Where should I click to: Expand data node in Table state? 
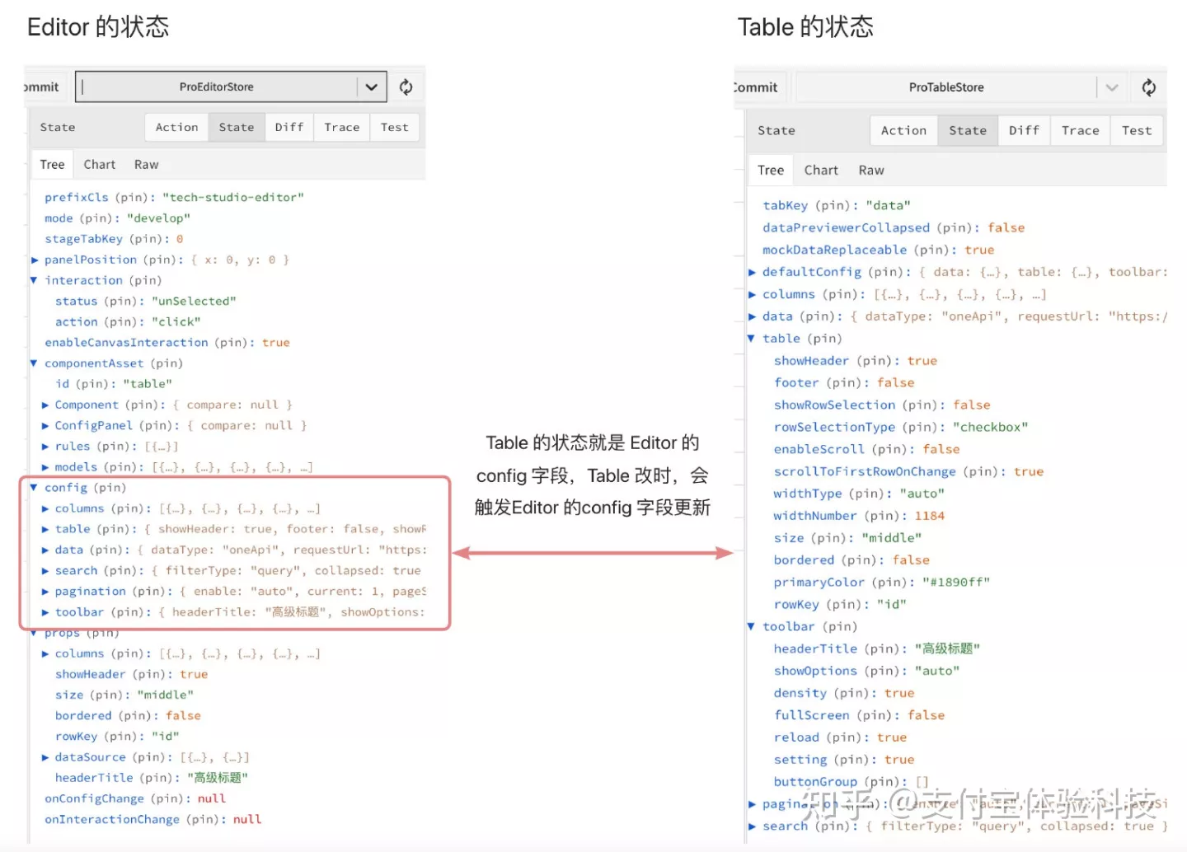(x=752, y=316)
